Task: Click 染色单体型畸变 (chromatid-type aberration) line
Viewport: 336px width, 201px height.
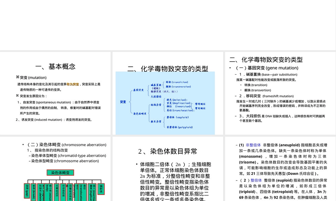Action: [x=69, y=155]
